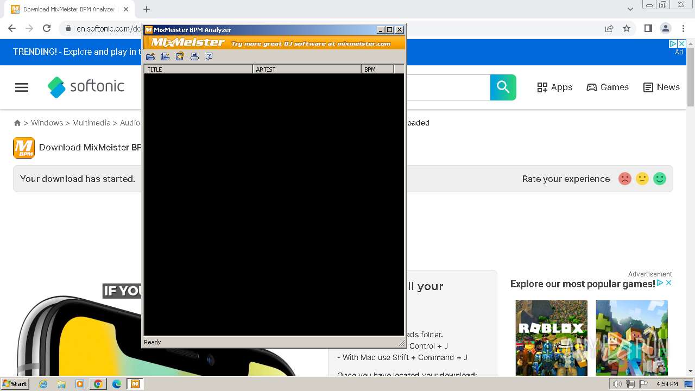The height and width of the screenshot is (391, 695).
Task: Click the Softonic search button
Action: [503, 87]
